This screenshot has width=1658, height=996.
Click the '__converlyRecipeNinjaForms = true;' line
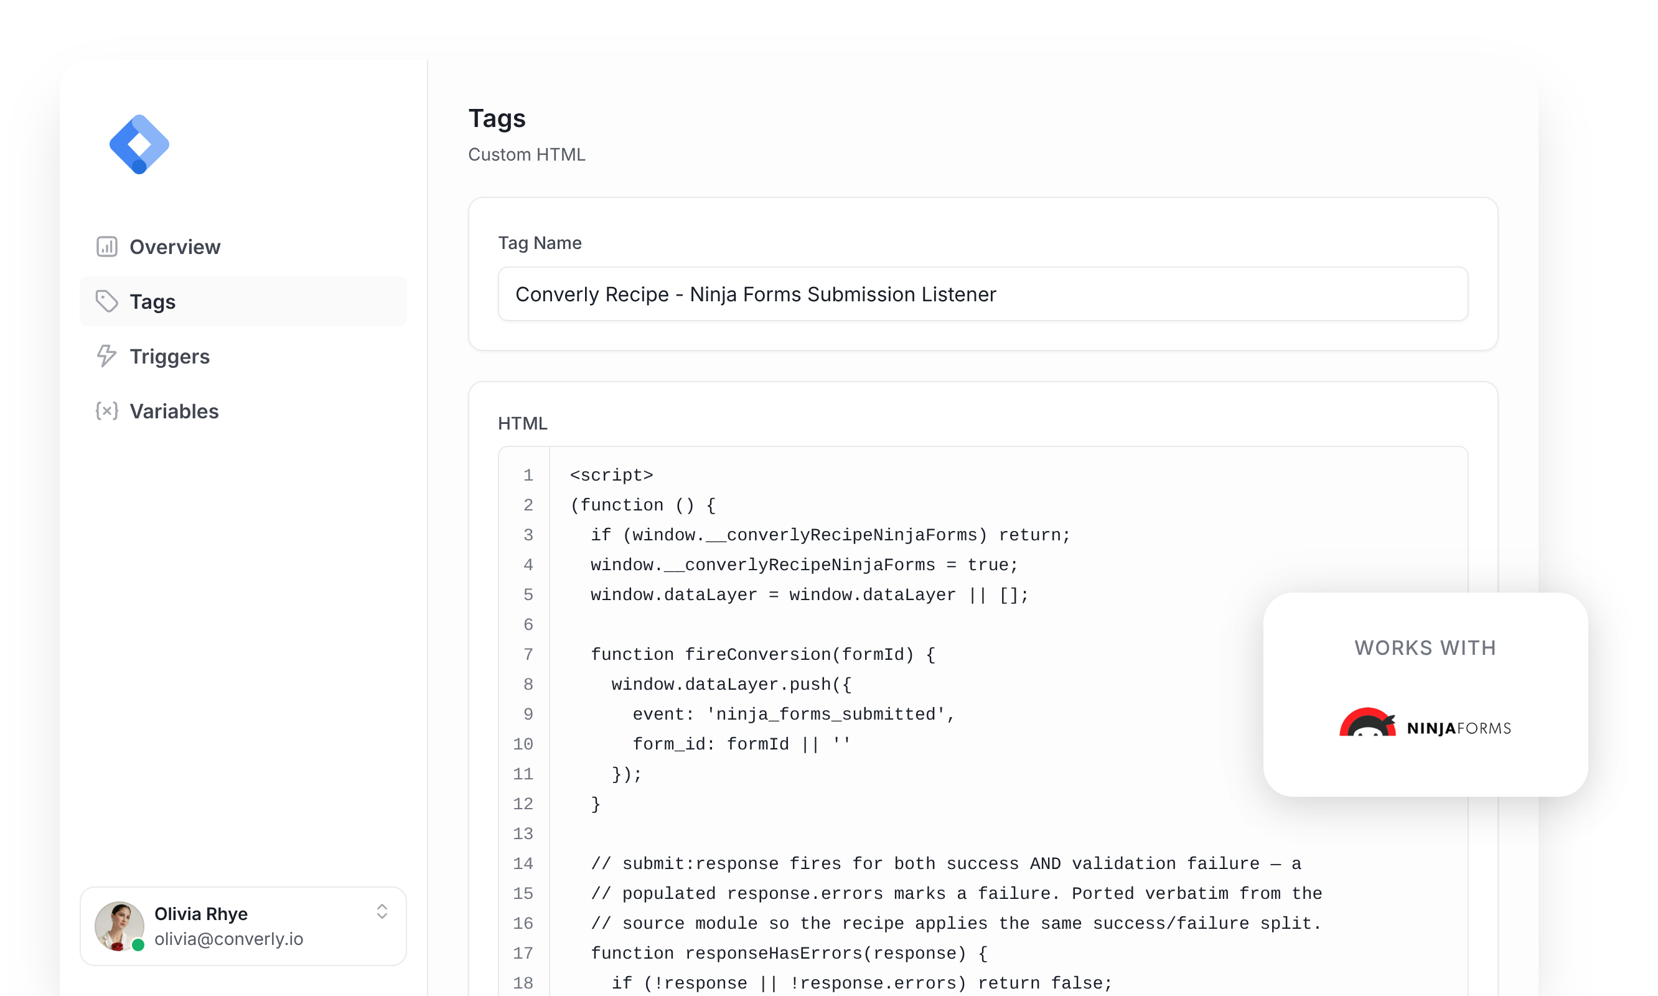pyautogui.click(x=804, y=565)
